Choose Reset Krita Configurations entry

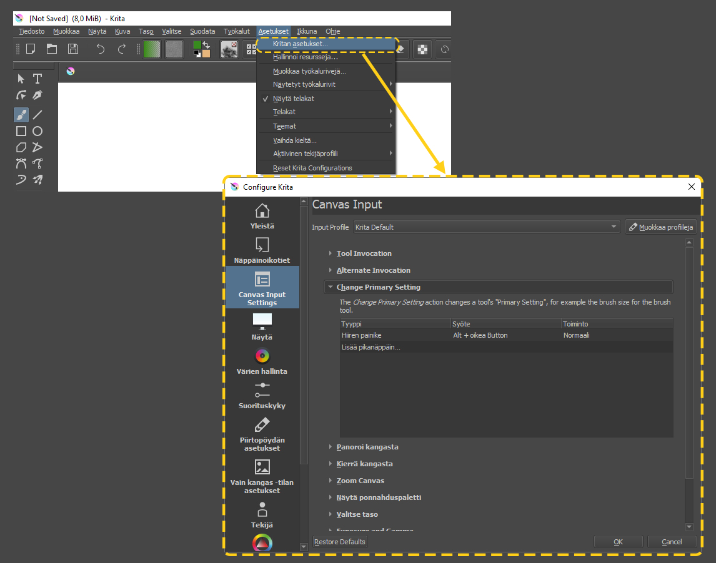pyautogui.click(x=326, y=168)
